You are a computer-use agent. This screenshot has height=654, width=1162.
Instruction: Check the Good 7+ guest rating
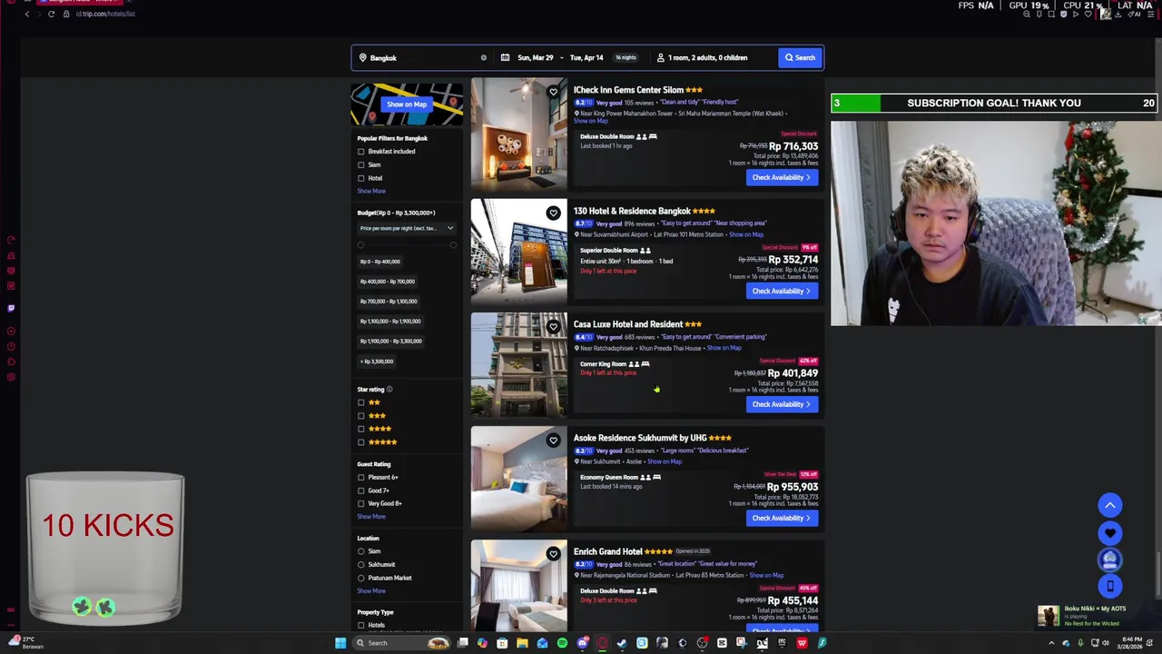361,490
